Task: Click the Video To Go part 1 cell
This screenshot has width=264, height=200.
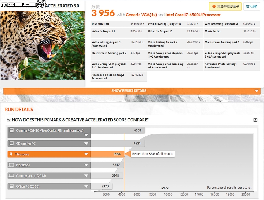Action: click(118, 33)
